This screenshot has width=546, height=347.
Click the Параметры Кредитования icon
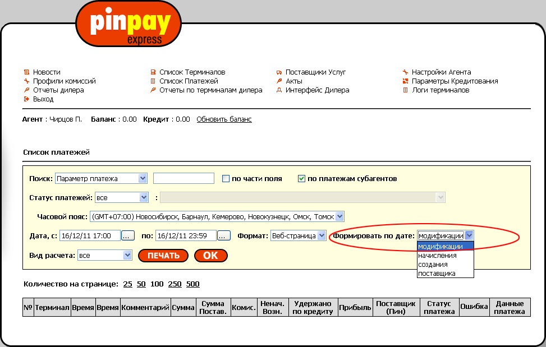(x=405, y=81)
